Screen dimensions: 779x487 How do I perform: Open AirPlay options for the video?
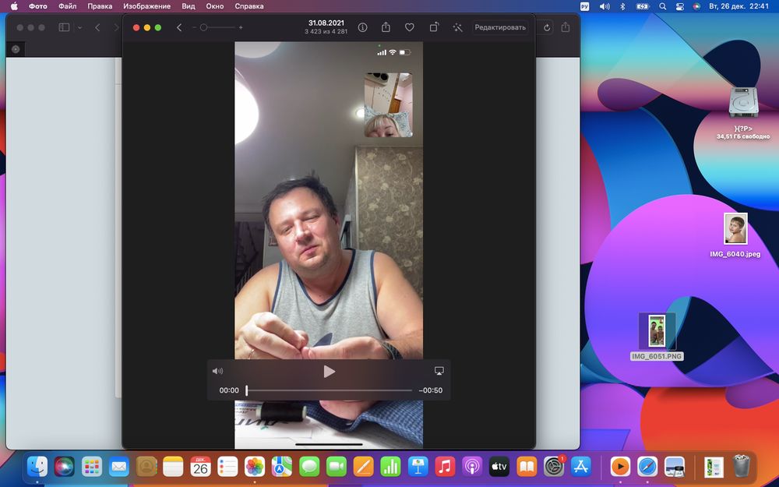tap(439, 371)
